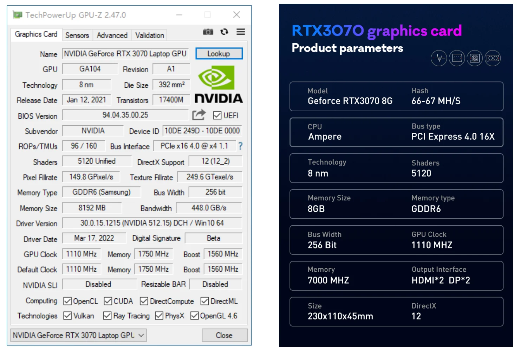Toggle the PhysX checkbox
This screenshot has height=351, width=527.
point(159,316)
